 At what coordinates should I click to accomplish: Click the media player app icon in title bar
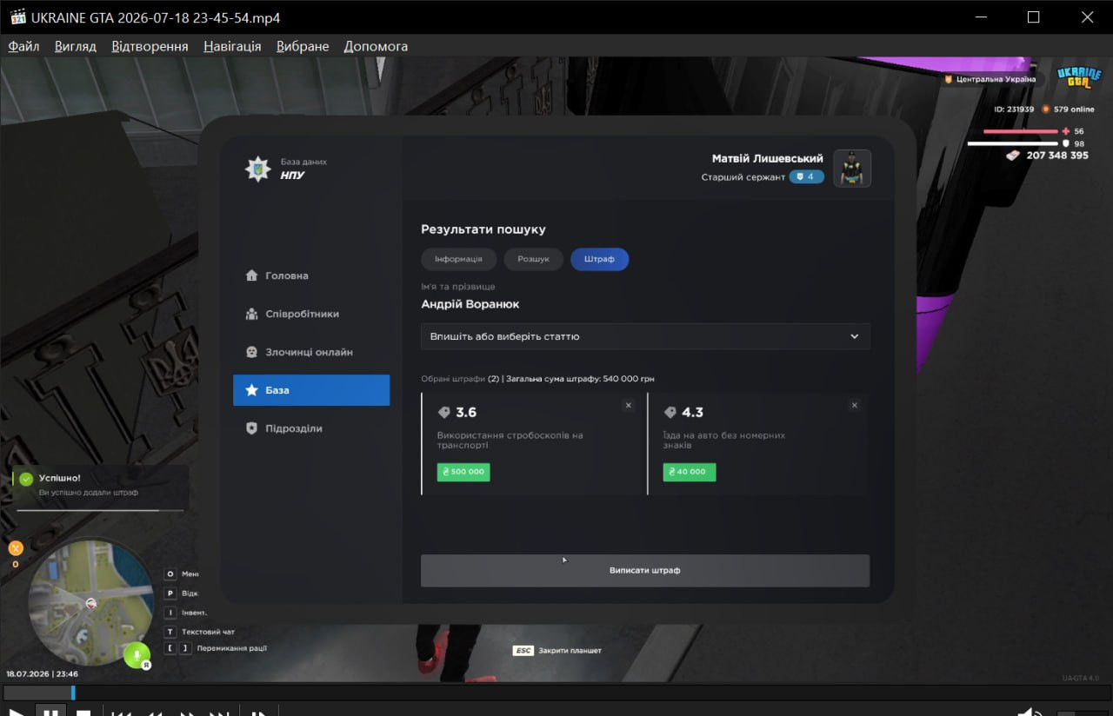(18, 17)
